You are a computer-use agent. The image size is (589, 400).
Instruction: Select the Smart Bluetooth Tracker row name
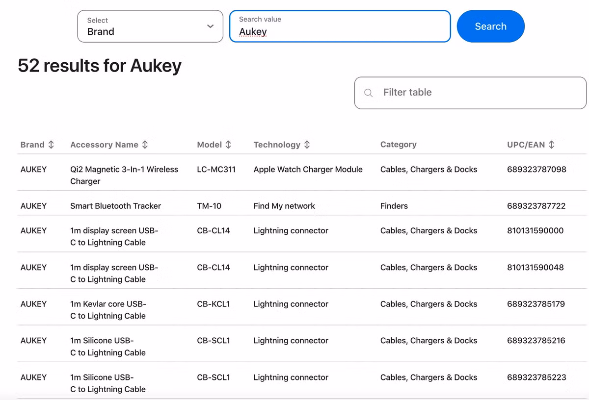(115, 206)
